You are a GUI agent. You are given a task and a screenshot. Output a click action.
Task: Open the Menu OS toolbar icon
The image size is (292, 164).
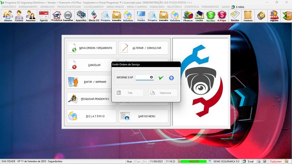[94, 16]
